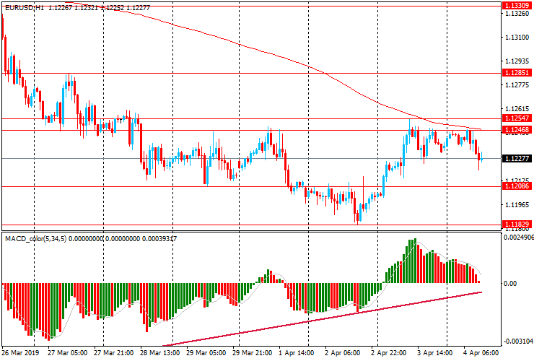This screenshot has height=361, width=534.
Task: Click the 1.12775 price axis value
Action: click(x=517, y=85)
